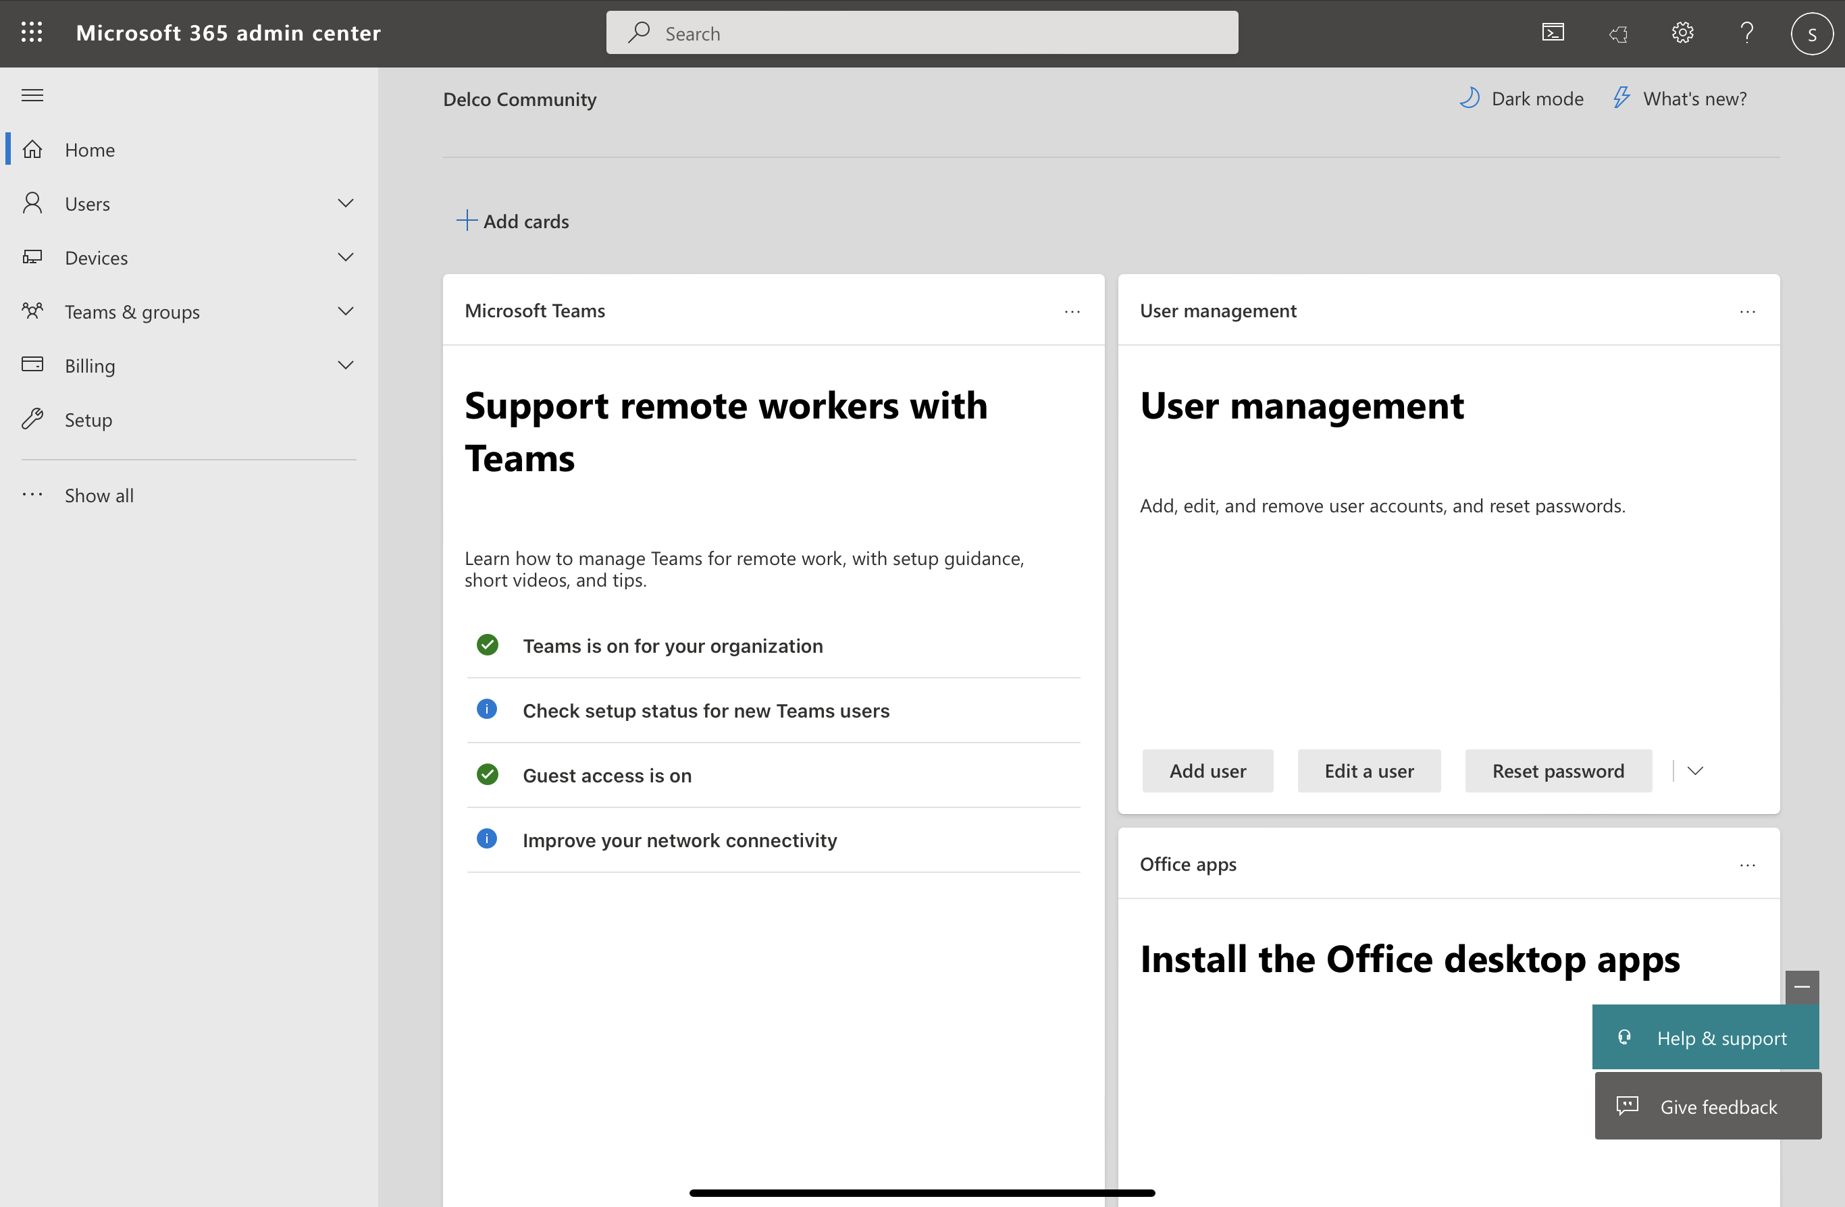
Task: Collapse the navigation menu hamburger icon
Action: point(32,95)
